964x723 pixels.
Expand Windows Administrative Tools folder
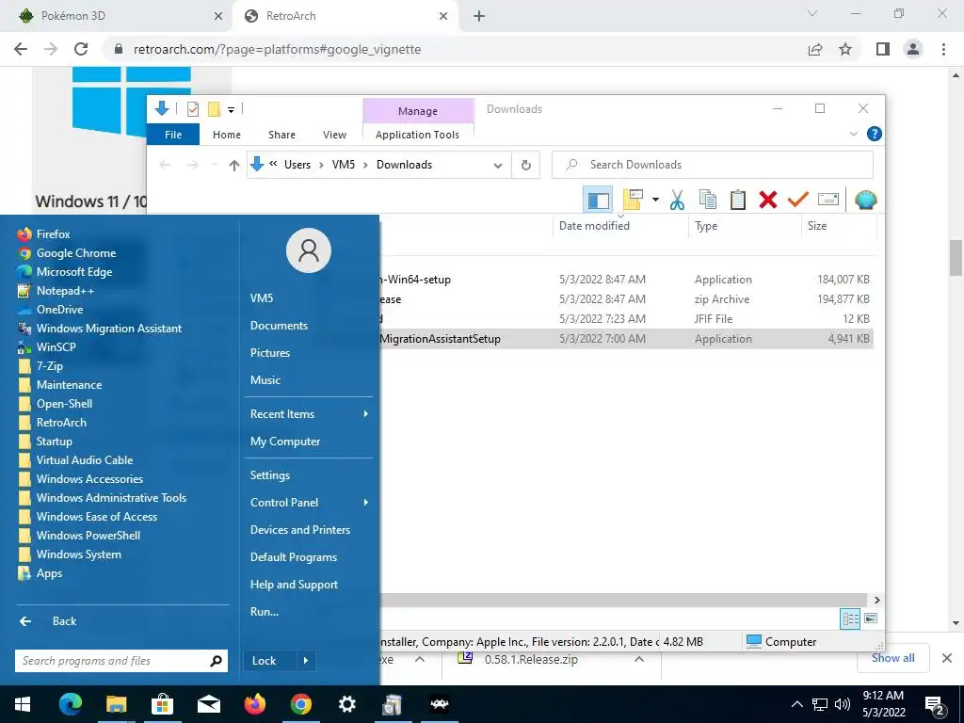111,498
